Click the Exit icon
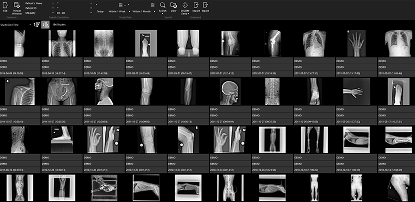The image size is (415, 202). coord(5,5)
